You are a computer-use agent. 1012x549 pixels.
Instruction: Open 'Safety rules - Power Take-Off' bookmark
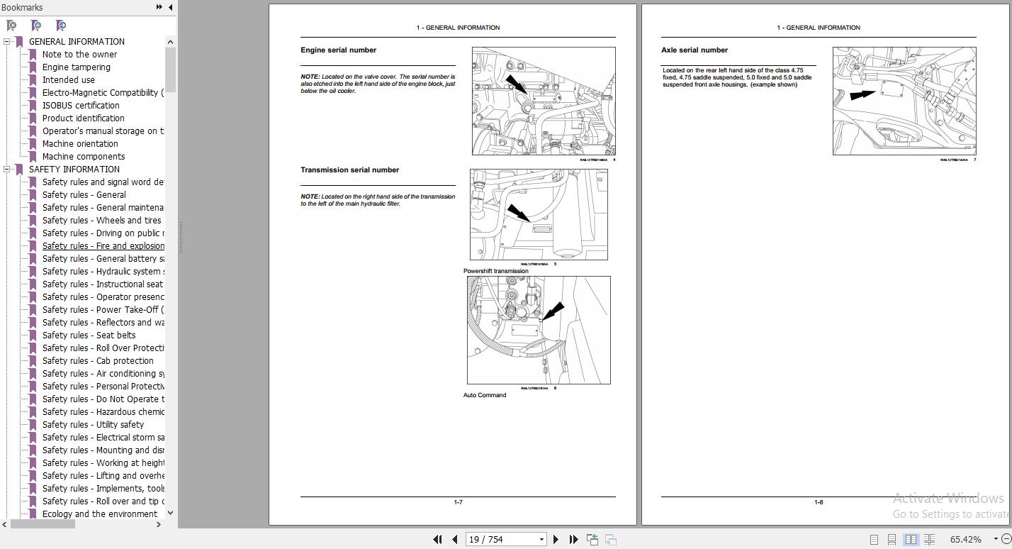103,310
